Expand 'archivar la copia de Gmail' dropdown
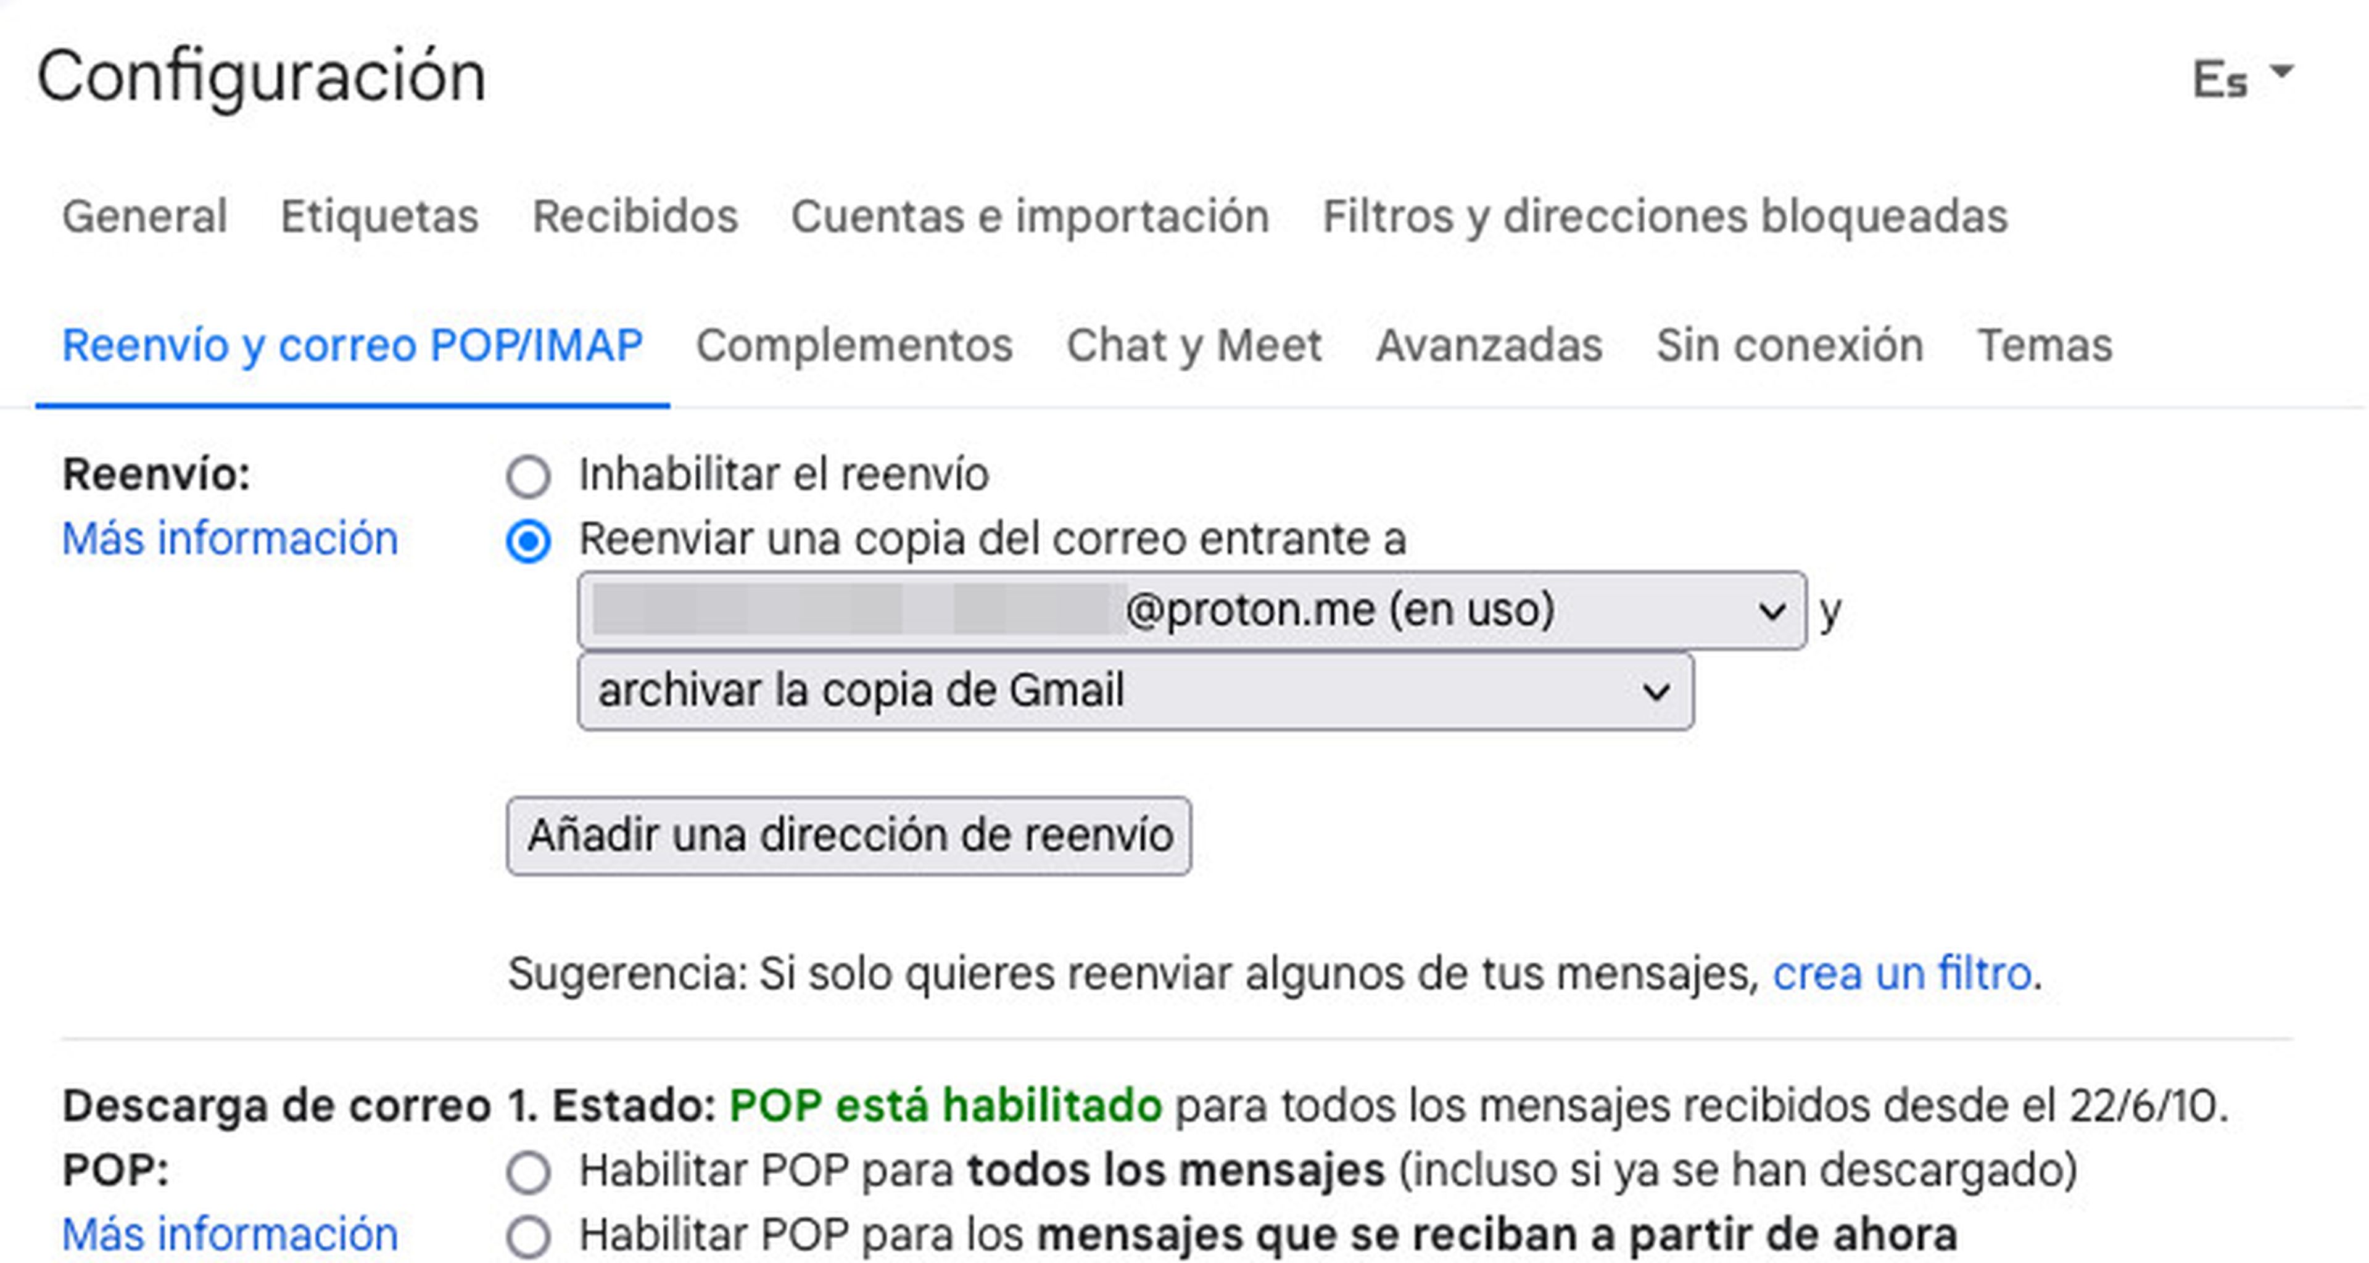 1135,691
